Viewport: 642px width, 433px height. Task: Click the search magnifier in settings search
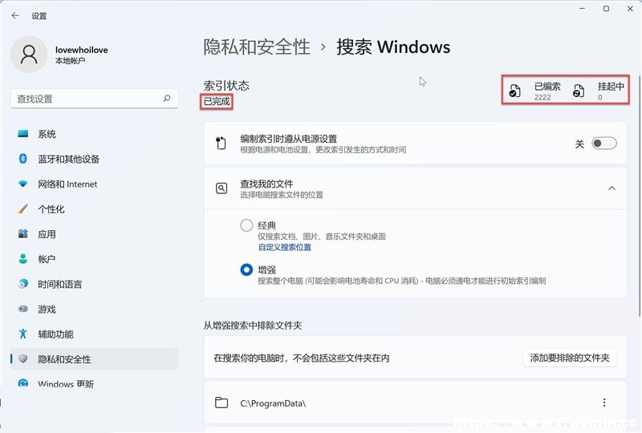coord(167,98)
